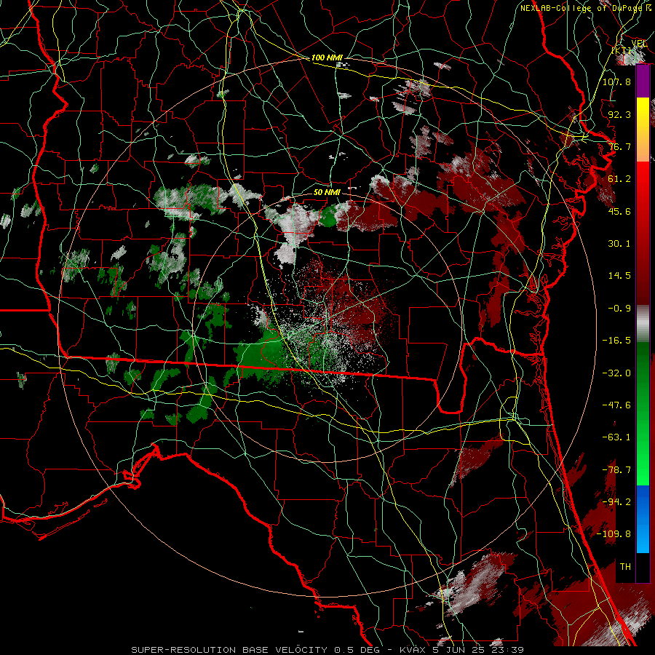The image size is (655, 655).
Task: Click the 30.1 velocity scale value
Action: pyautogui.click(x=619, y=244)
